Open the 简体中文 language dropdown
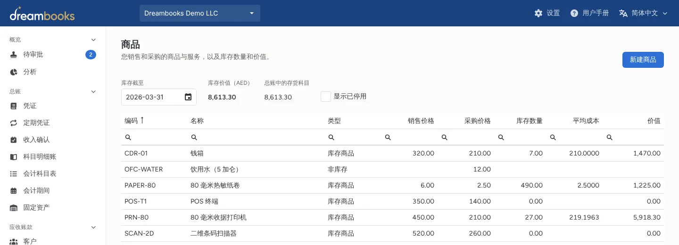Image resolution: width=679 pixels, height=245 pixels. [644, 13]
